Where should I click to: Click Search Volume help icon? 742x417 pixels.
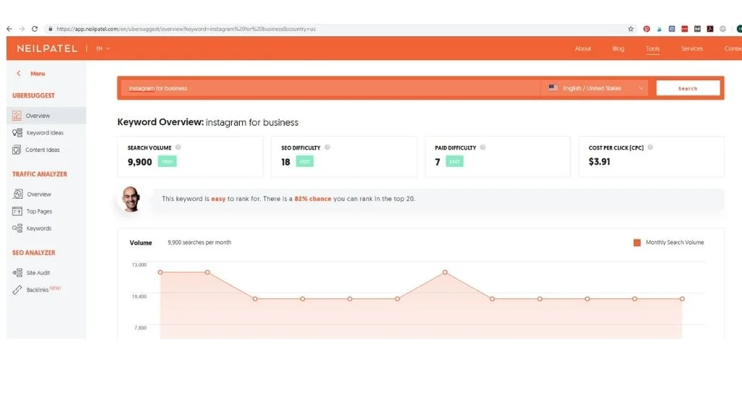pos(178,147)
